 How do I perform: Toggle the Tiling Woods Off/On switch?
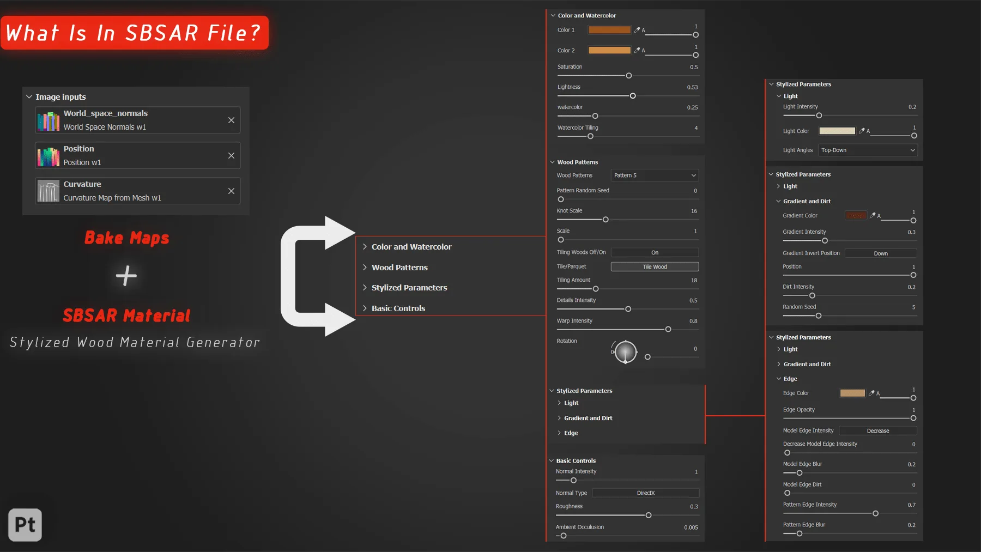pos(655,252)
